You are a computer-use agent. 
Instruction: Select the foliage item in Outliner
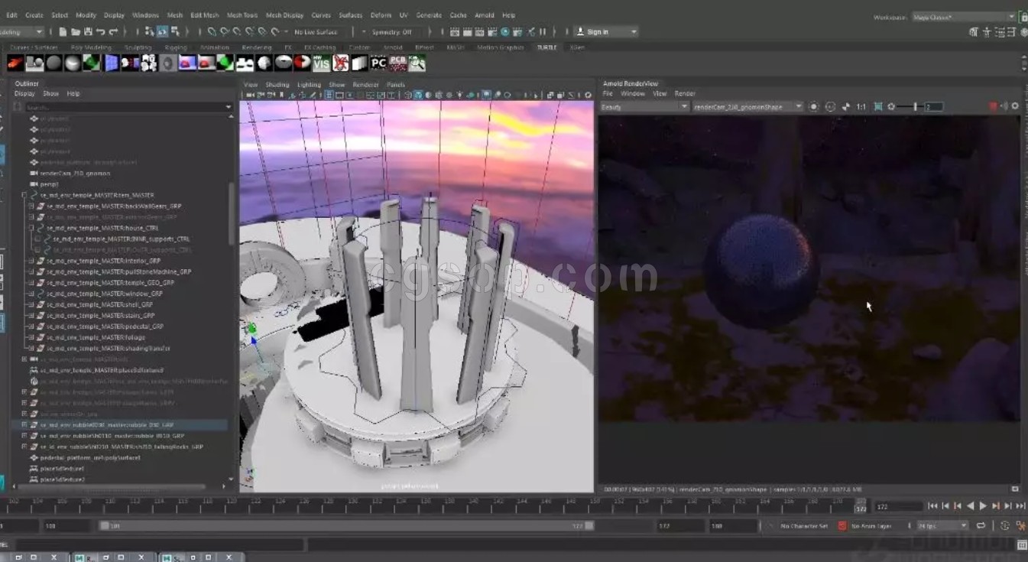click(x=96, y=337)
